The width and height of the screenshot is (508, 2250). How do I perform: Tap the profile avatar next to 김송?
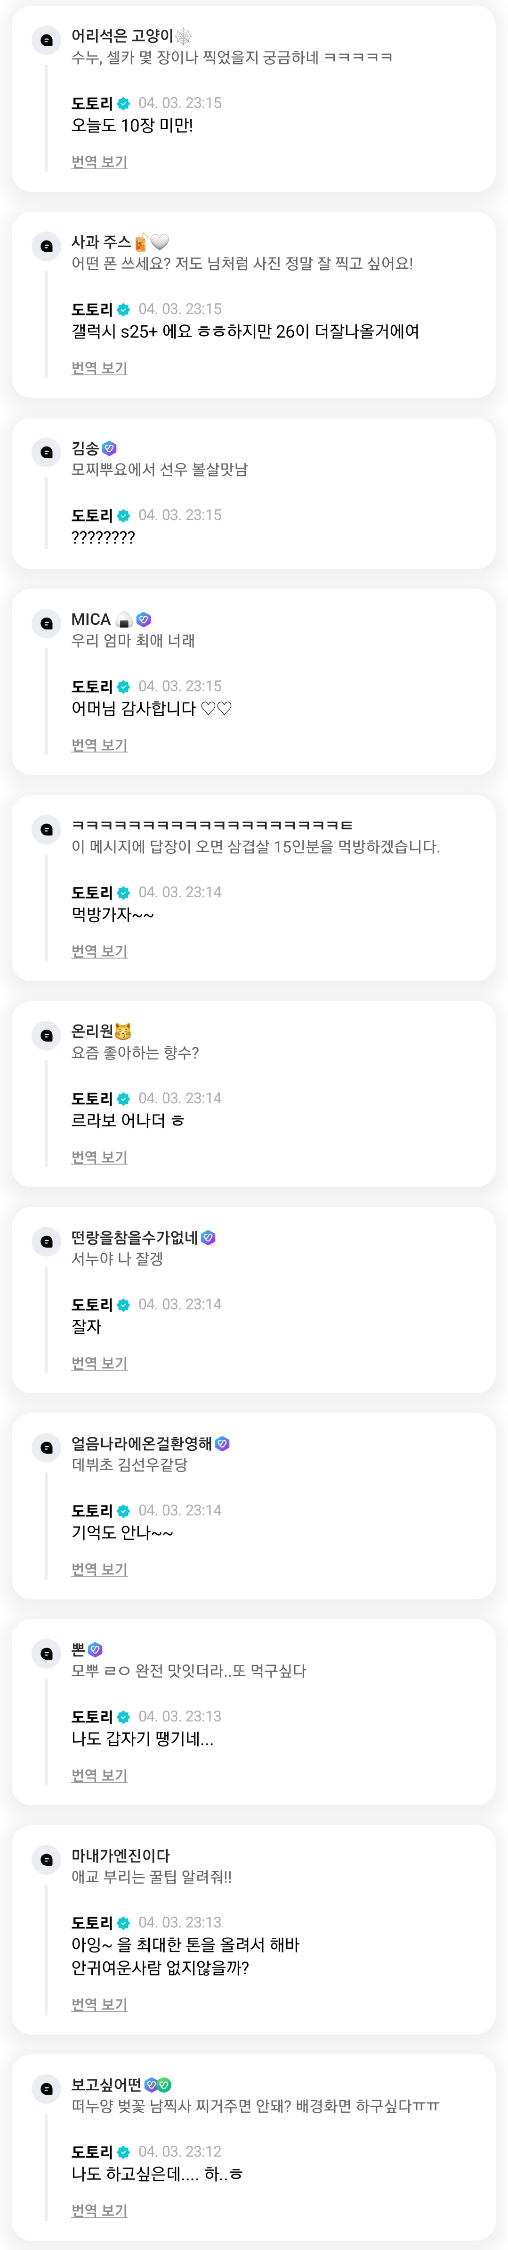(x=46, y=452)
